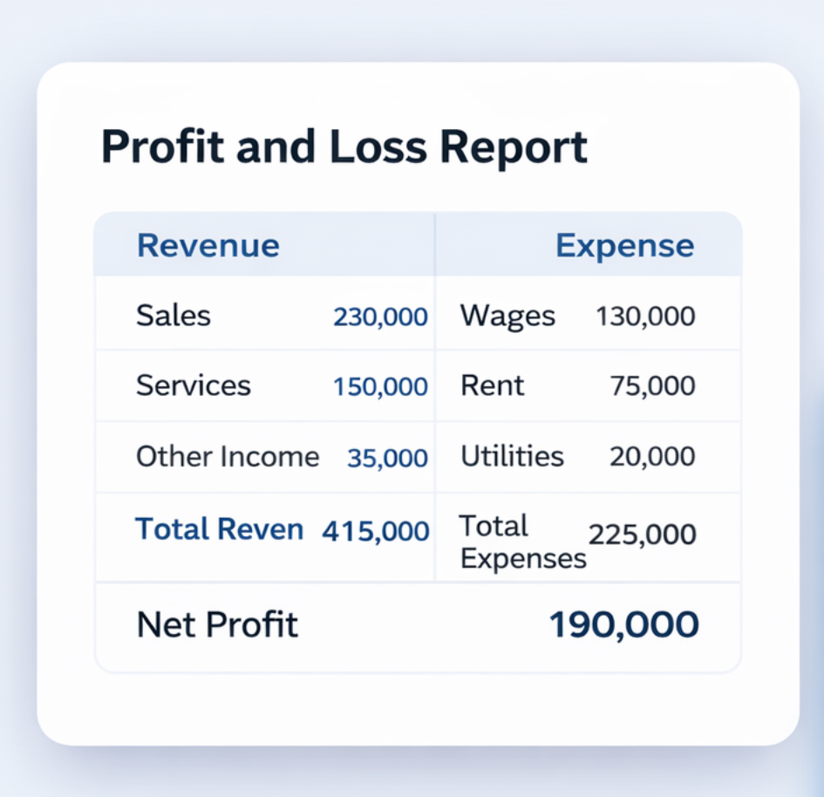Screen dimensions: 824x797
Task: Click the Services row label
Action: coord(194,385)
